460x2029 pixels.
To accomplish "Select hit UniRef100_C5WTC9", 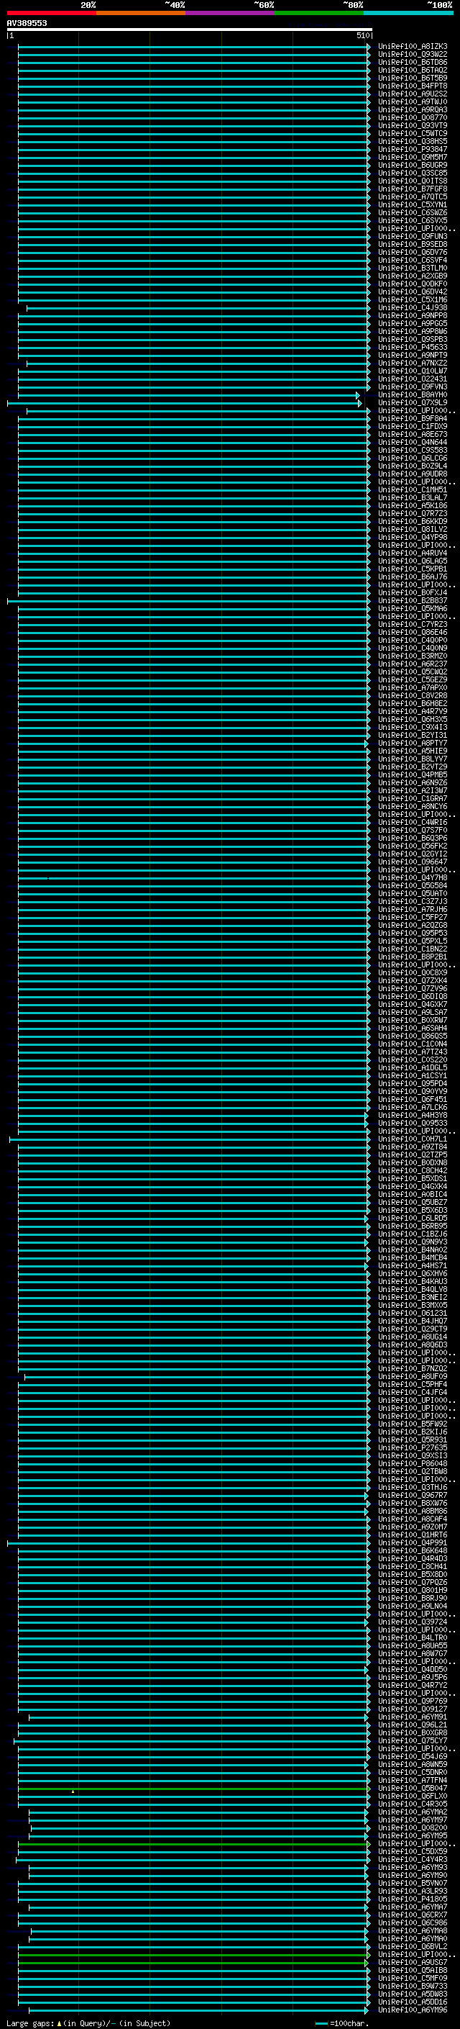I will tap(412, 134).
